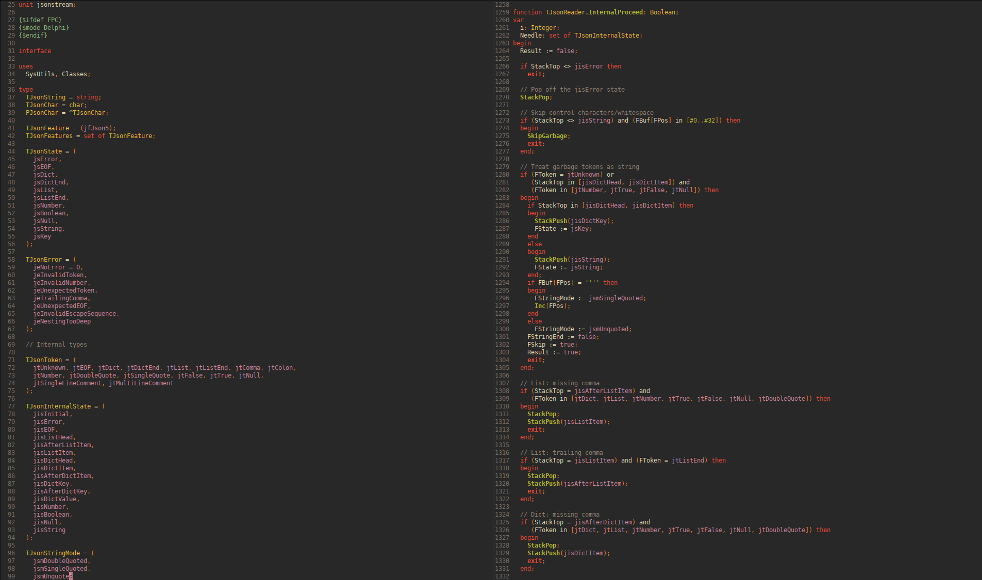Place cursor on the '{$mode Delphi}' directive

tap(44, 28)
